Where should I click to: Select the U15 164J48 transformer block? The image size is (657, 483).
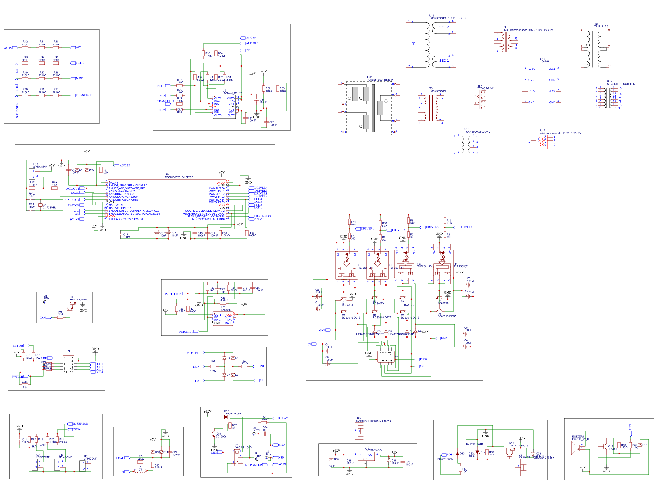(542, 86)
